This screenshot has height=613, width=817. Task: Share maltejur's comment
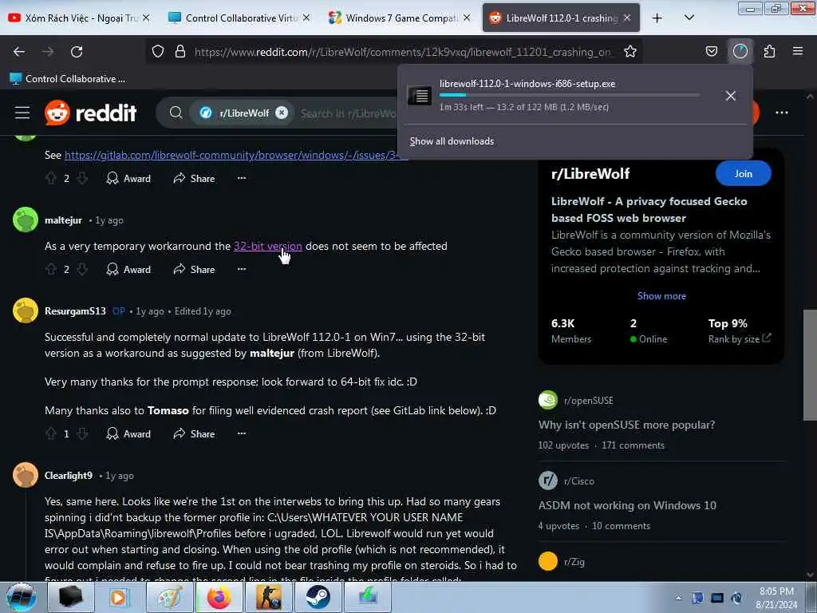pos(195,270)
